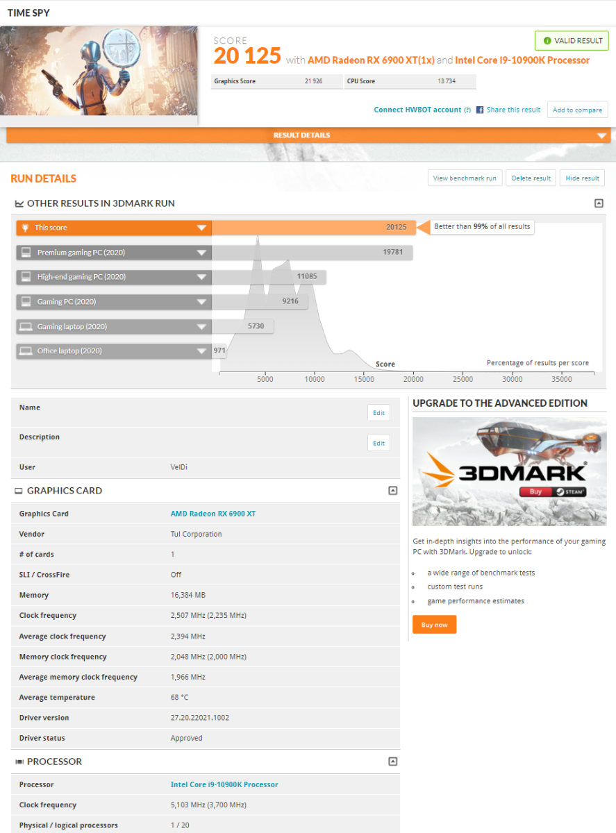The height and width of the screenshot is (833, 616).
Task: Click the user name VelDi
Action: [181, 467]
